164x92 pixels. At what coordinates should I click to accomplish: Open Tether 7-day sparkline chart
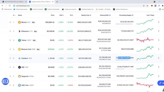(x=145, y=40)
